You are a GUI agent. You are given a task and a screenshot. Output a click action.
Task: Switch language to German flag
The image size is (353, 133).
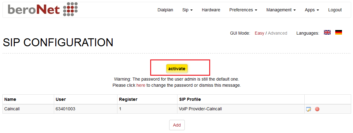pyautogui.click(x=338, y=32)
